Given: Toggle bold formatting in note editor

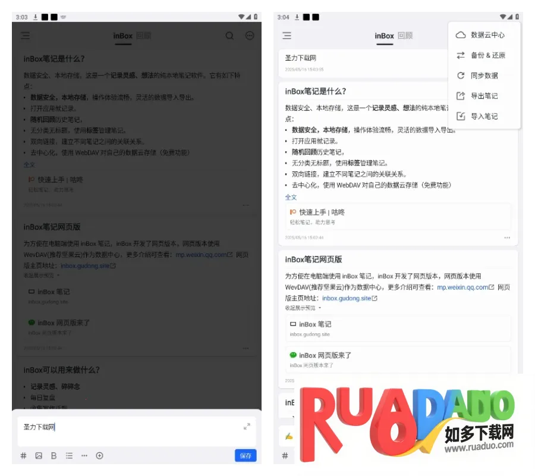Looking at the screenshot, I should click(54, 456).
